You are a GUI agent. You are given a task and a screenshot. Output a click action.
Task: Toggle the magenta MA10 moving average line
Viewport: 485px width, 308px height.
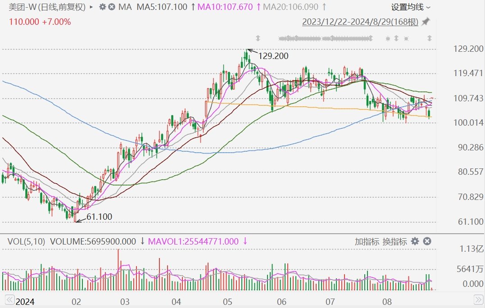227,7
